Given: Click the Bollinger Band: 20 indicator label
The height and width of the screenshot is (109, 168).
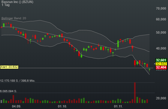Looking at the screenshot, I should [x=14, y=18].
